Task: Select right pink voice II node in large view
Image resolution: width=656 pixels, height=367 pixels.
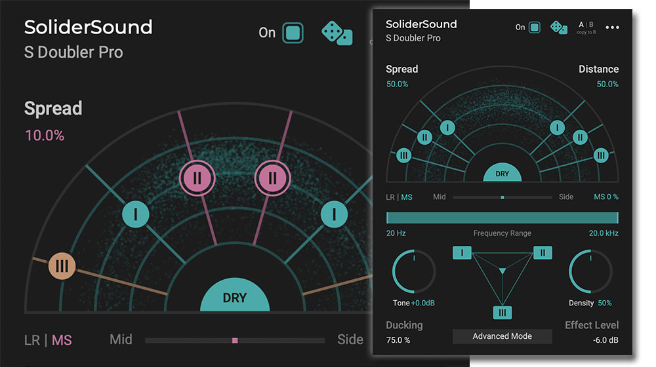Action: point(272,178)
